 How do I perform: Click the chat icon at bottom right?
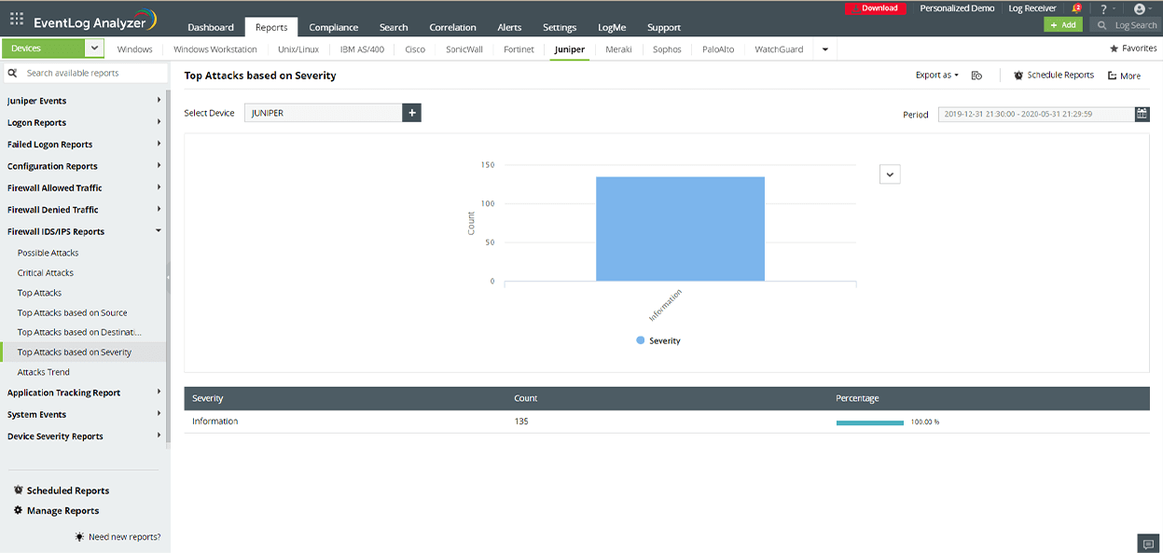[1147, 544]
